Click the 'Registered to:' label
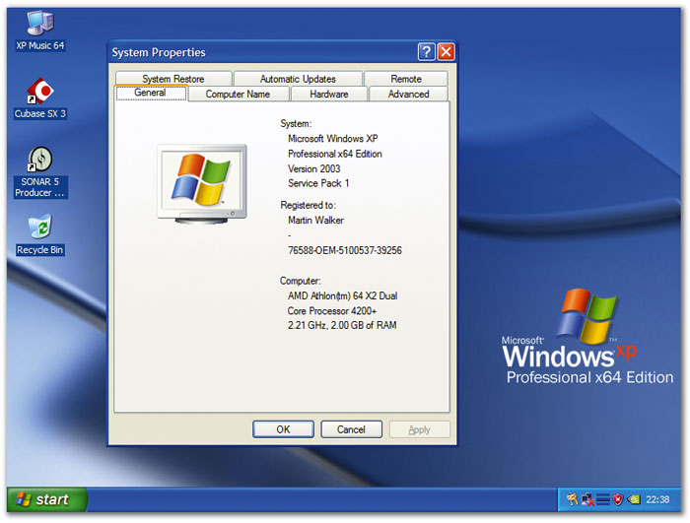Screen dimensions: 690x523 tap(308, 206)
